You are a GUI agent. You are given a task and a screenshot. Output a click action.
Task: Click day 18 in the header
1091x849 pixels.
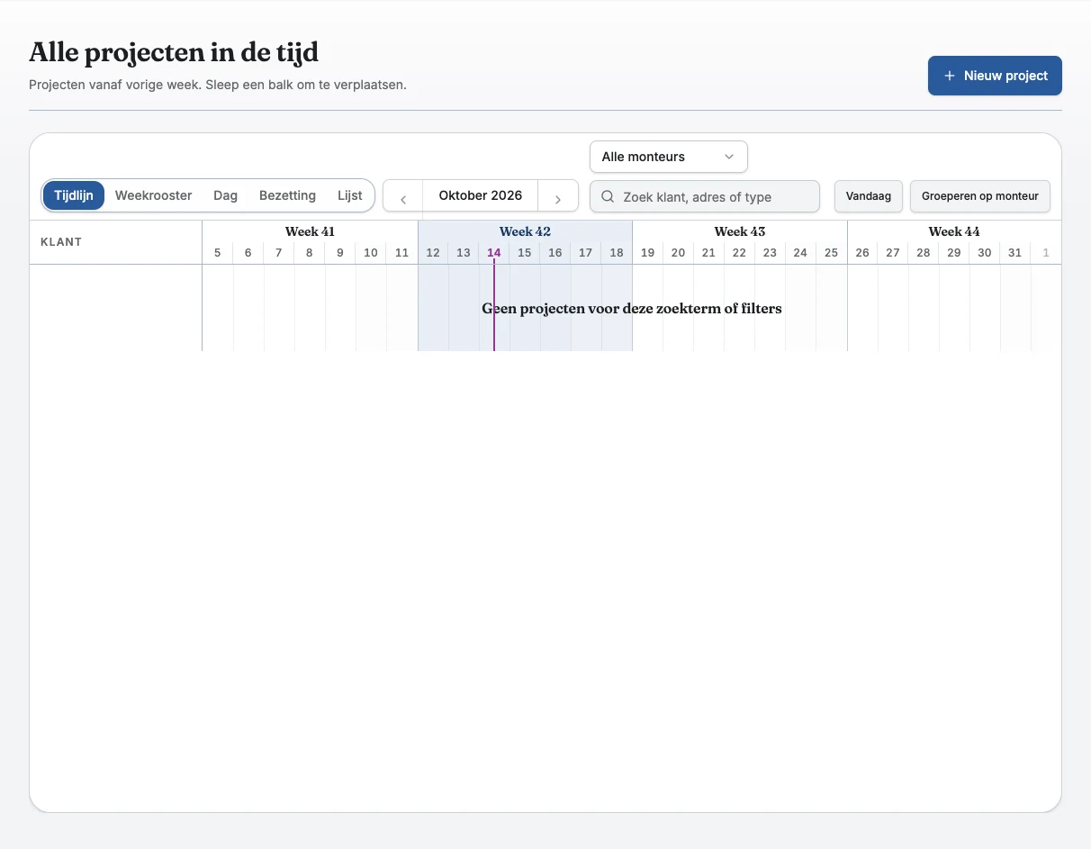617,253
